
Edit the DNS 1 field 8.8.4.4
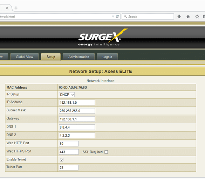77,127
